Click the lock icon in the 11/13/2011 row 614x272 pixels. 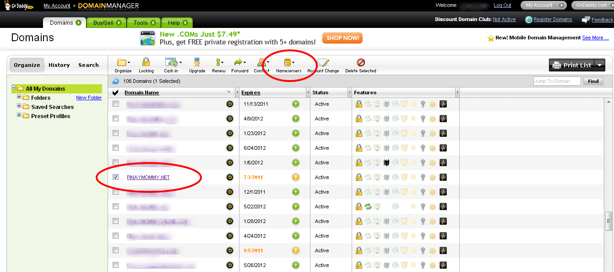pos(359,104)
